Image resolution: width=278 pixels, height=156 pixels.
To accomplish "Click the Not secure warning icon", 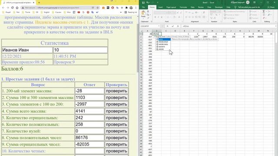I will pos(23,8).
